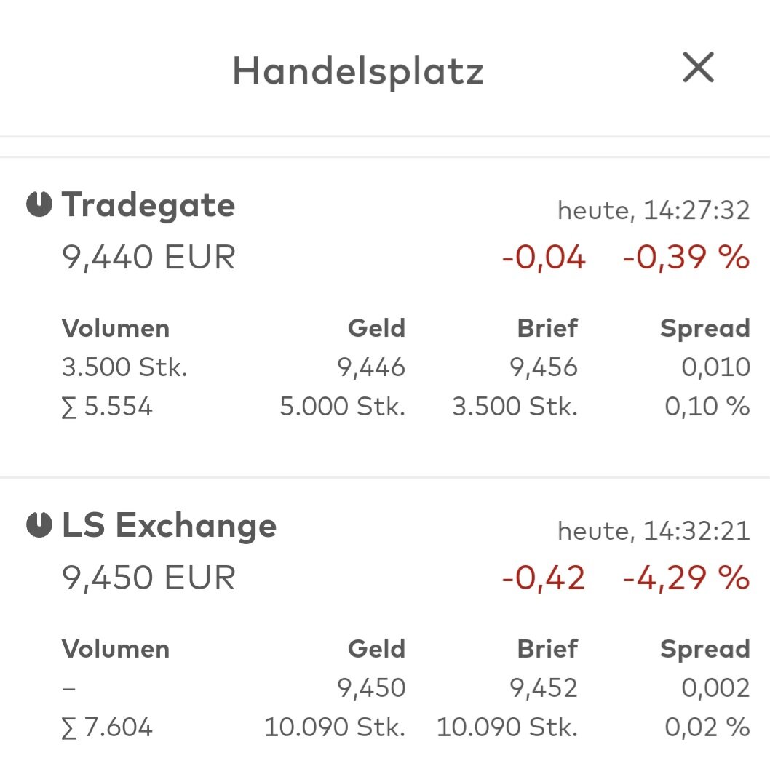This screenshot has width=770, height=782.
Task: Select the Tradegate trading venue
Action: 148,205
